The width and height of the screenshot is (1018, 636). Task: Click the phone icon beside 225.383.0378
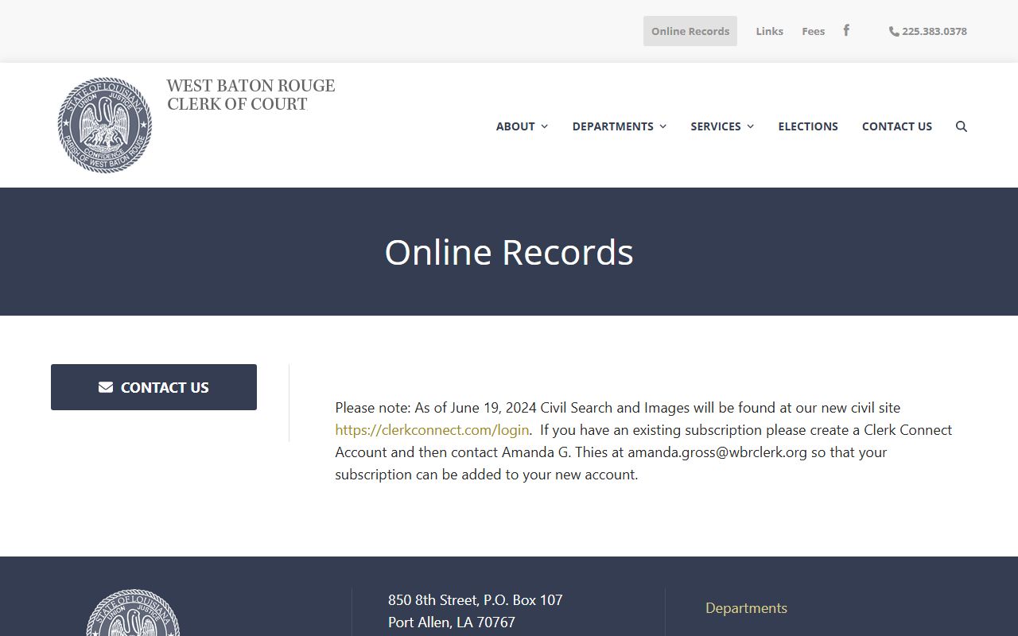click(894, 31)
